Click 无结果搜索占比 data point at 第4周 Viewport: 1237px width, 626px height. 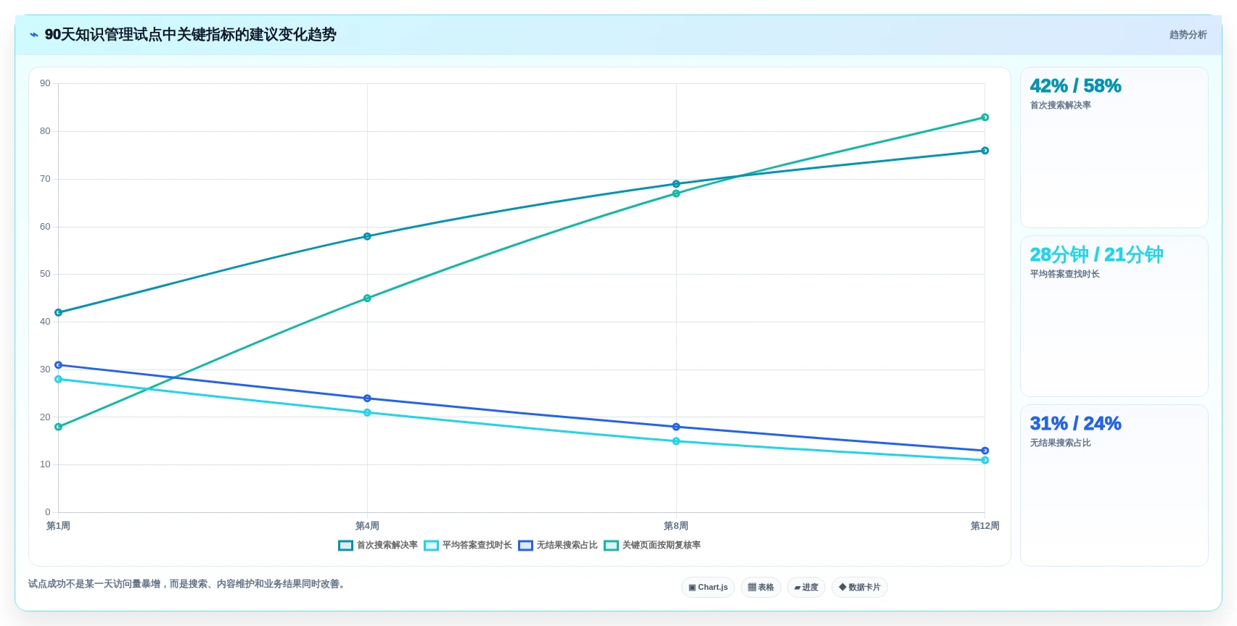[x=367, y=398]
